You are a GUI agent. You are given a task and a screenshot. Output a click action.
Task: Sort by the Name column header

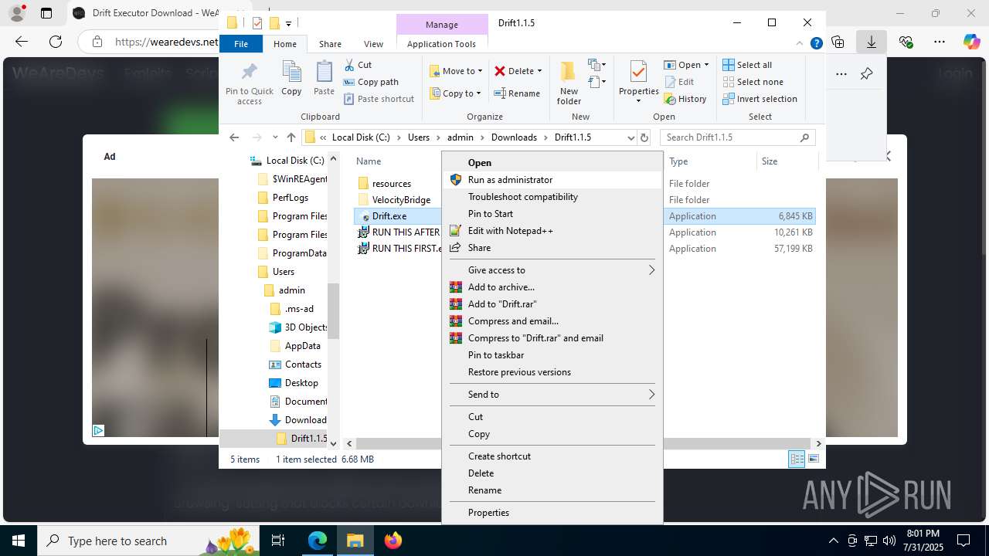369,161
